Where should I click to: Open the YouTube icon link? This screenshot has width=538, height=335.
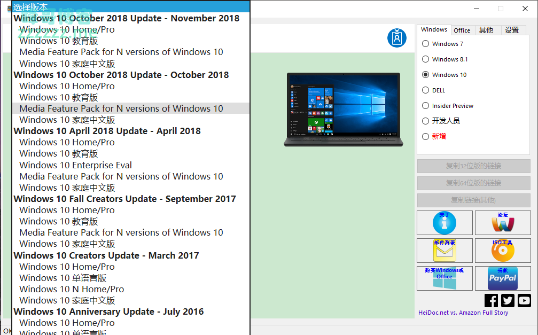[524, 301]
